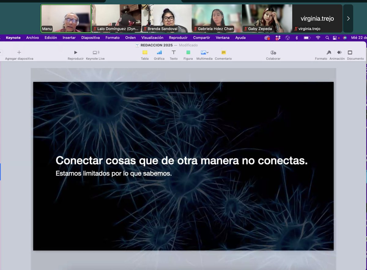Open the Compartir menu

point(202,38)
